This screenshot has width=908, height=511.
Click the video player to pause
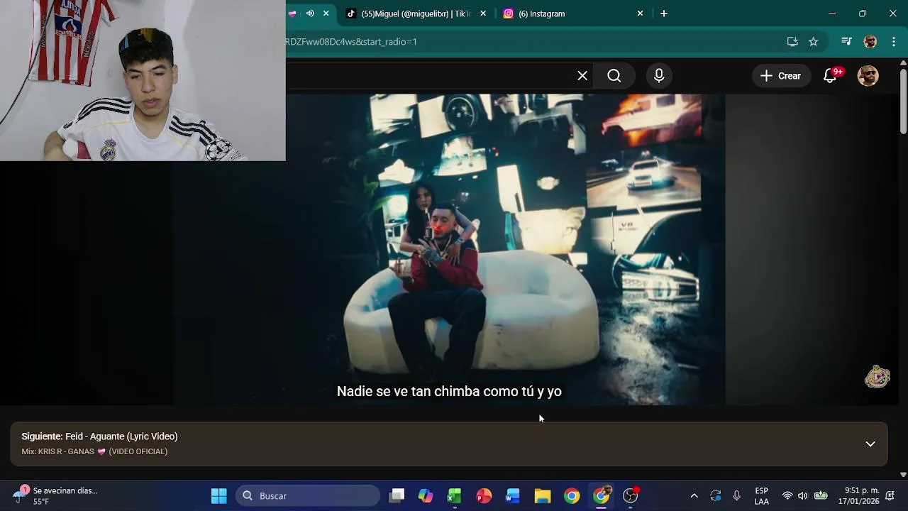coord(449,249)
